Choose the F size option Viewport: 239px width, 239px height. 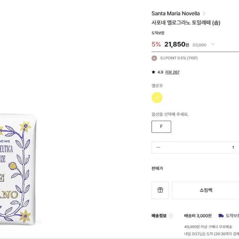(161, 126)
